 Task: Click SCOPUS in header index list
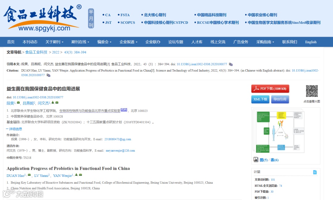[x=128, y=22]
